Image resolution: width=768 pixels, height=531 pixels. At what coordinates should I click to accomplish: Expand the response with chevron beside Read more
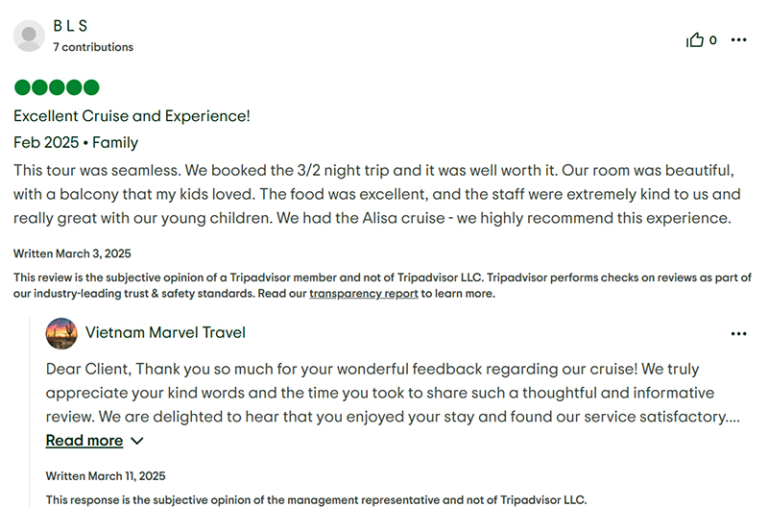[x=137, y=441]
